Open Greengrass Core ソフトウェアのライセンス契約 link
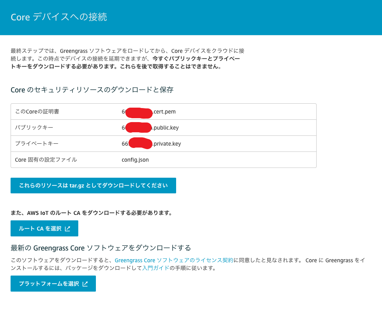The height and width of the screenshot is (310, 382). pyautogui.click(x=174, y=260)
